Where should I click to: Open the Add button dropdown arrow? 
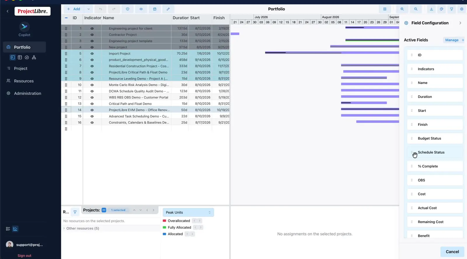click(88, 9)
